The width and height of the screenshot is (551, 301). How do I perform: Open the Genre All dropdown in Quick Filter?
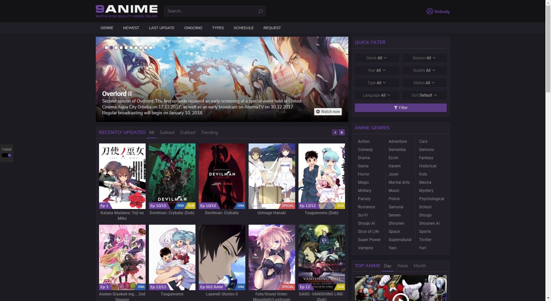click(377, 58)
